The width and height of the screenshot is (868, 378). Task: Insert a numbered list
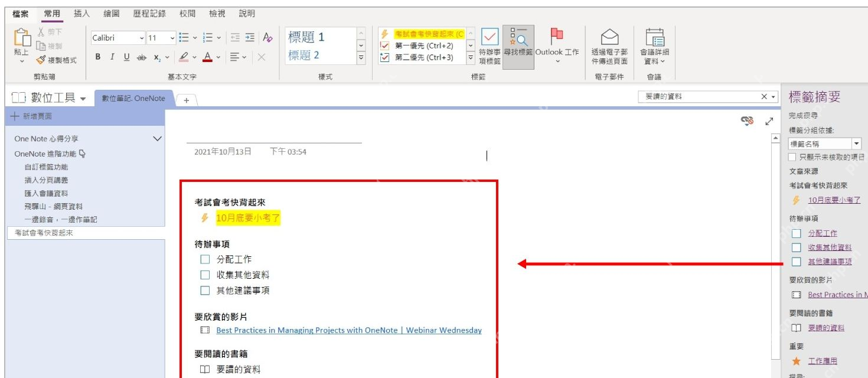point(207,38)
